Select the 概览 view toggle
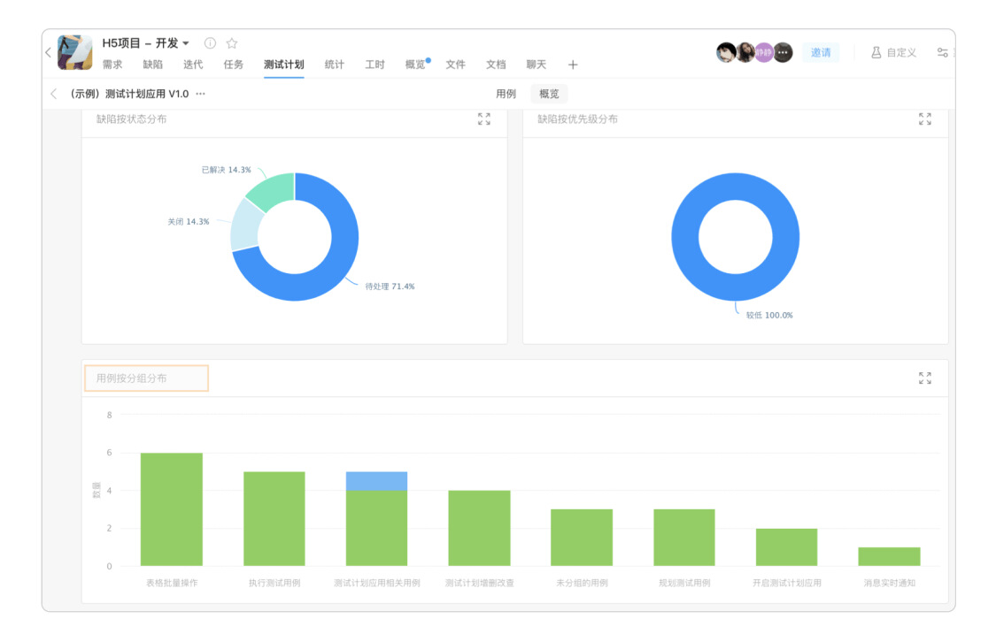Screen dimensions: 996x642 point(549,94)
